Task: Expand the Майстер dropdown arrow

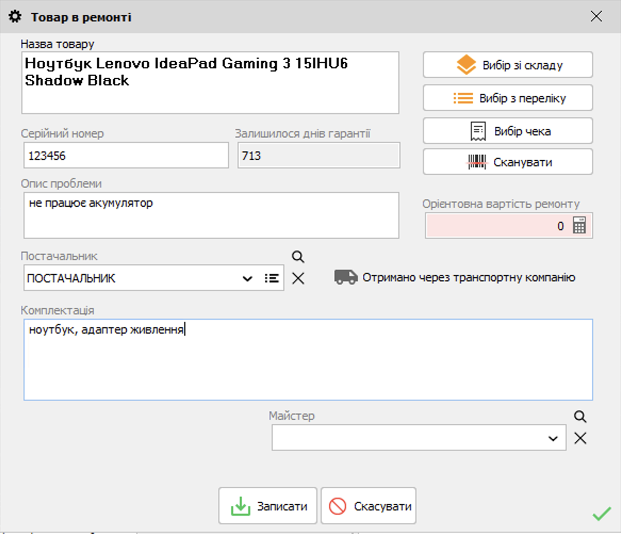Action: (553, 438)
